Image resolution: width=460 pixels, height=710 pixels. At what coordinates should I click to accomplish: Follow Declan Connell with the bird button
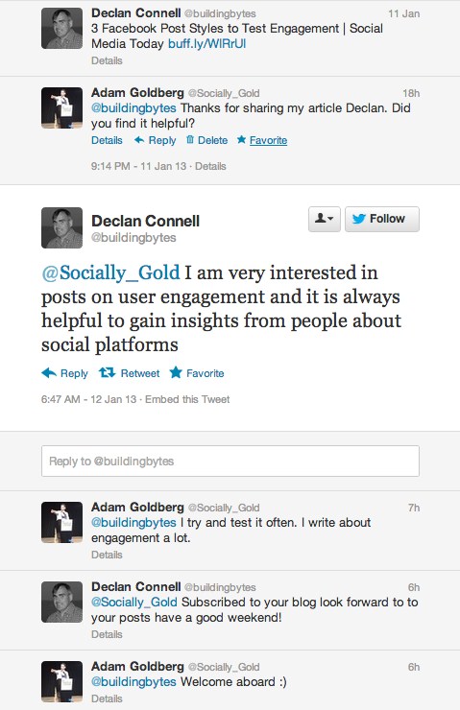(382, 219)
